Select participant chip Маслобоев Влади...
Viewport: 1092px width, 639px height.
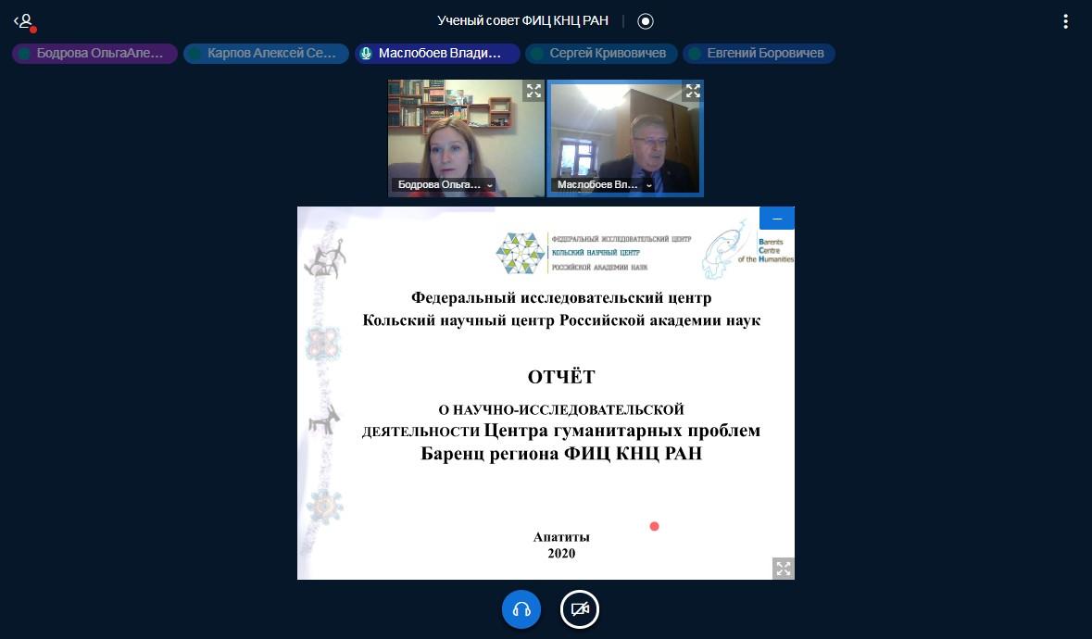437,54
